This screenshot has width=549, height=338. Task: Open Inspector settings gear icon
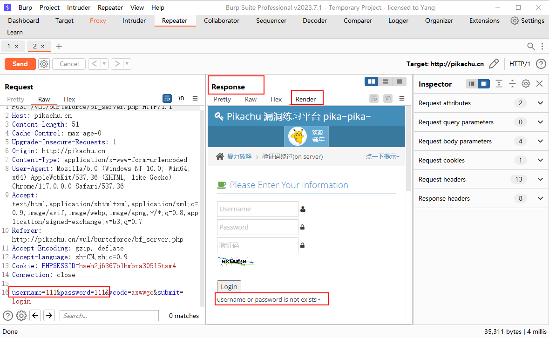point(526,84)
